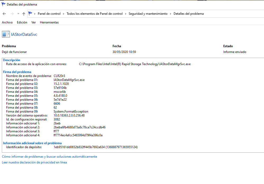This screenshot has width=264, height=184.
Task: Expand the chevron after Todos los elementos breadcrumb
Action: (126, 14)
